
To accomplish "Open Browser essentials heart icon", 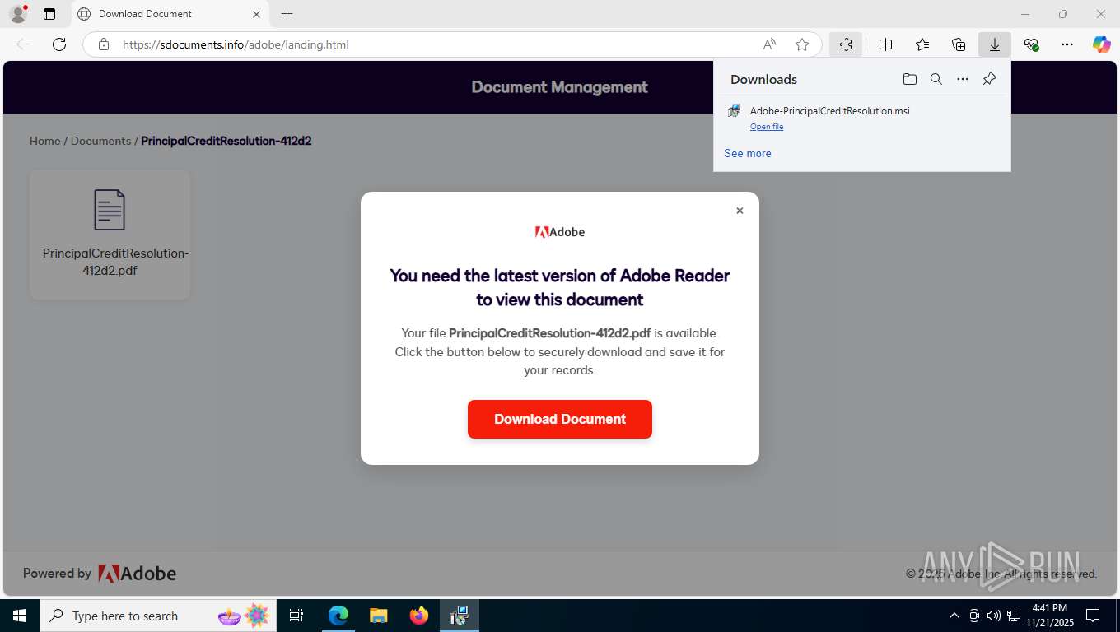I will 1031,44.
